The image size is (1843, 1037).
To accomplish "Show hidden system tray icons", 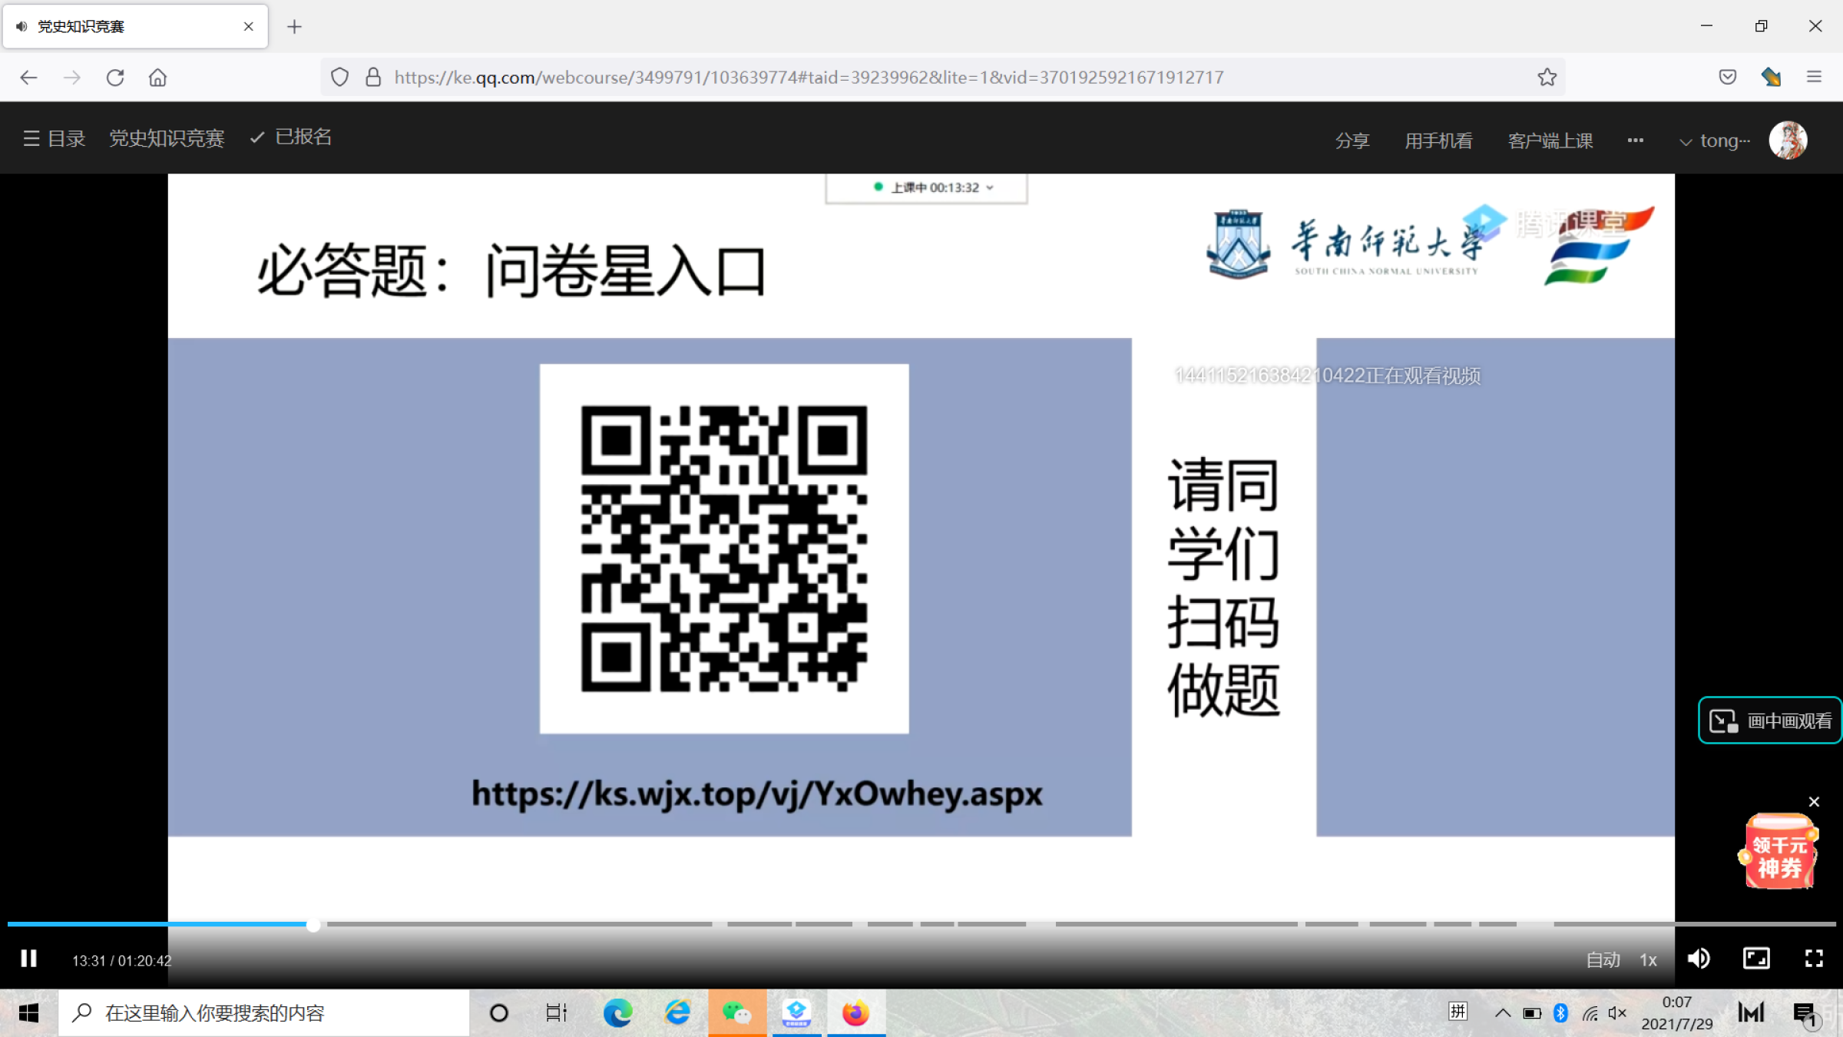I will point(1503,1013).
